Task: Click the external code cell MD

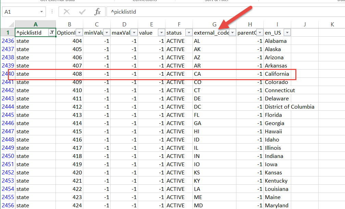Action: (x=214, y=205)
